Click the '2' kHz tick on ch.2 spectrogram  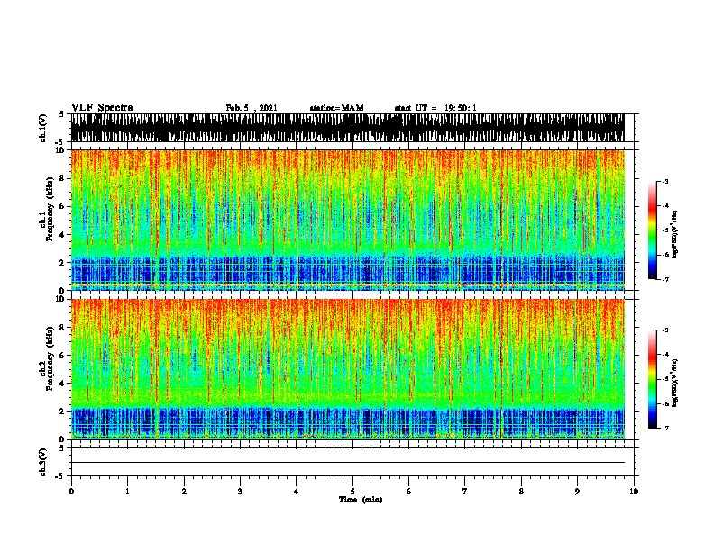tap(63, 411)
